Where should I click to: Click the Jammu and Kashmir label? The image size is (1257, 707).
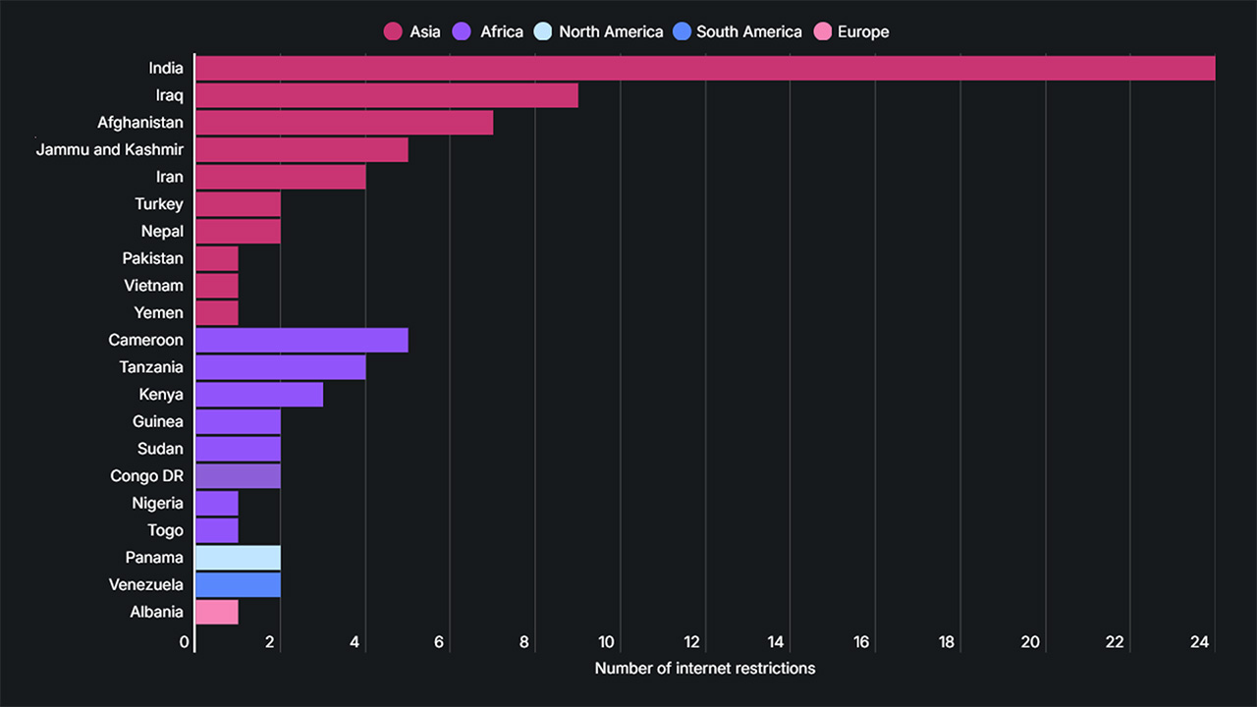click(x=109, y=149)
